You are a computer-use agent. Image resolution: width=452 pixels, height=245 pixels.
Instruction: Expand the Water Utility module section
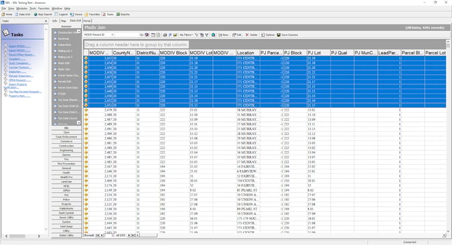click(x=66, y=236)
